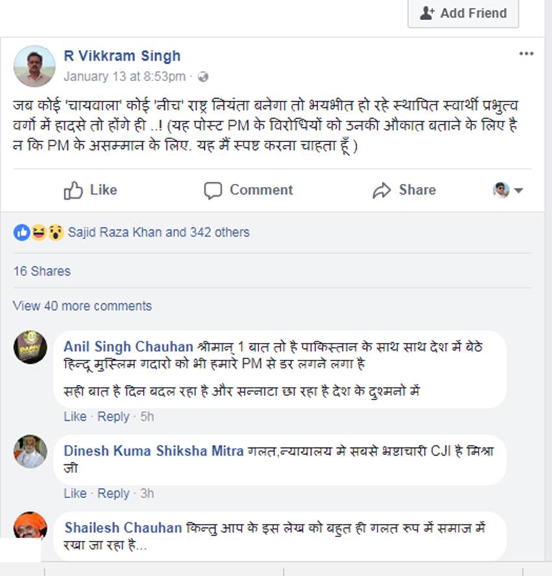Open R Vikkram Singh's profile name link

[x=122, y=56]
